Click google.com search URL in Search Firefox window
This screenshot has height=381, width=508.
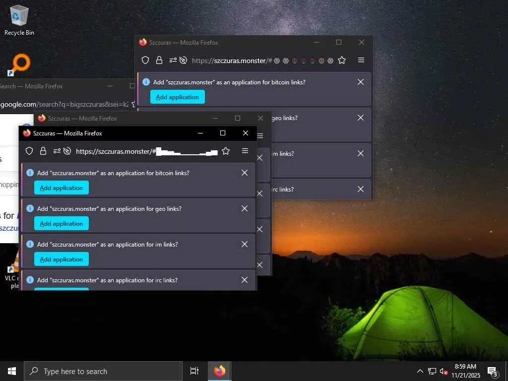[x=64, y=104]
